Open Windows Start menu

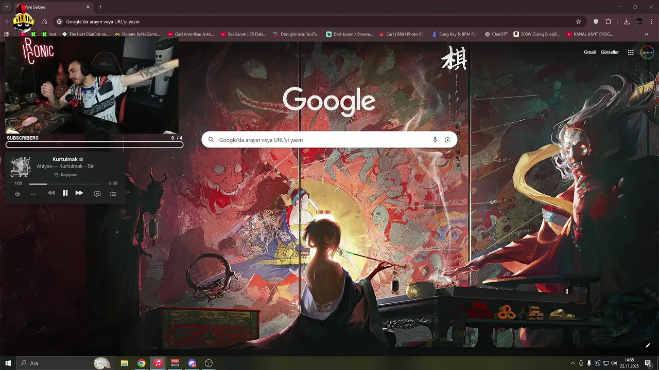[x=8, y=363]
